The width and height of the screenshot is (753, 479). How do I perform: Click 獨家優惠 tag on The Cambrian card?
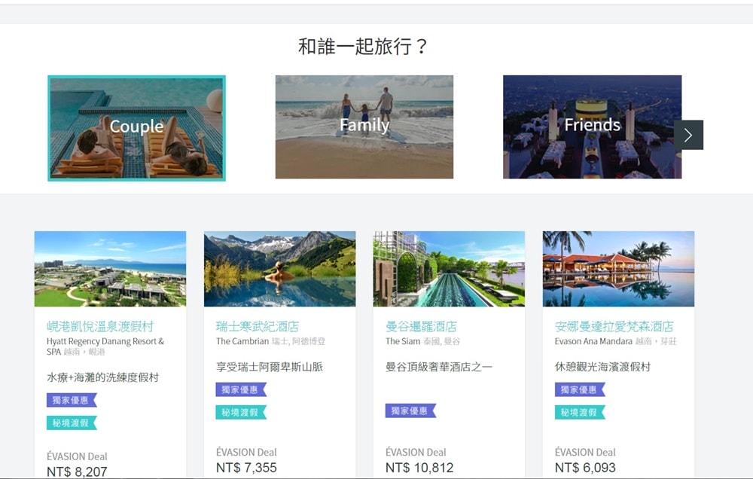tap(241, 389)
